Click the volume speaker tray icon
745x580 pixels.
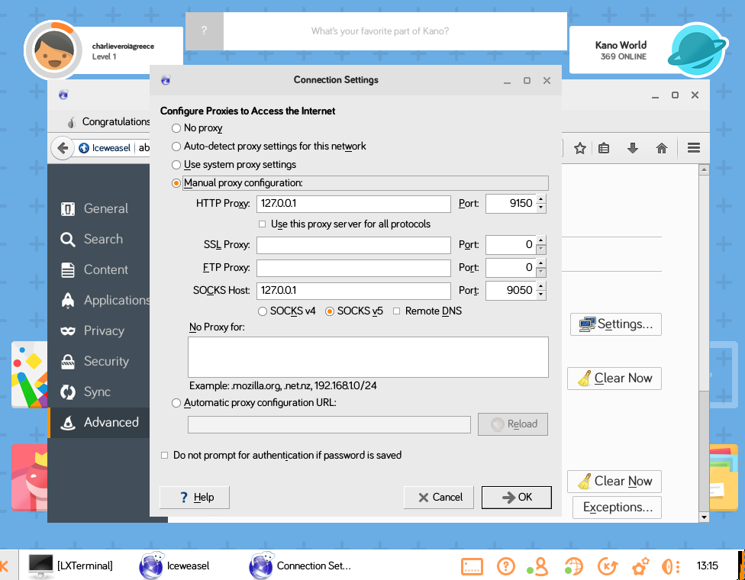tap(671, 566)
